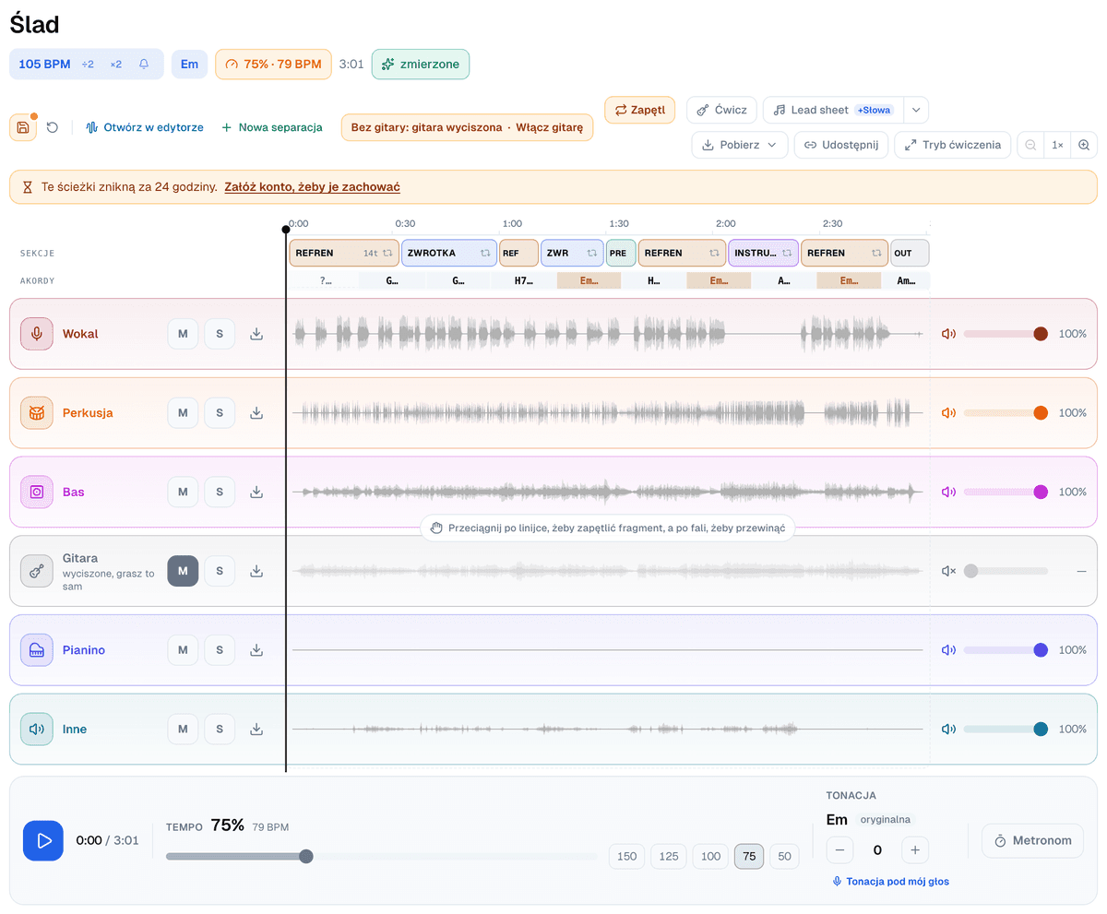This screenshot has height=914, width=1107.
Task: Toggle the Zapętl loop button
Action: pyautogui.click(x=640, y=110)
